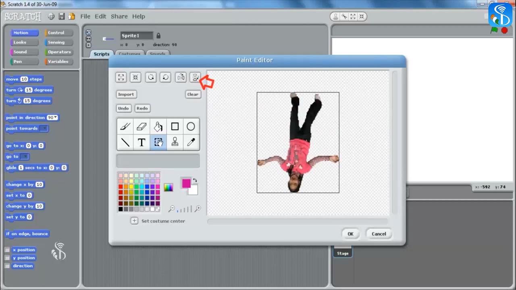Set rotation style to can rotate
516x290 pixels.
tap(89, 32)
